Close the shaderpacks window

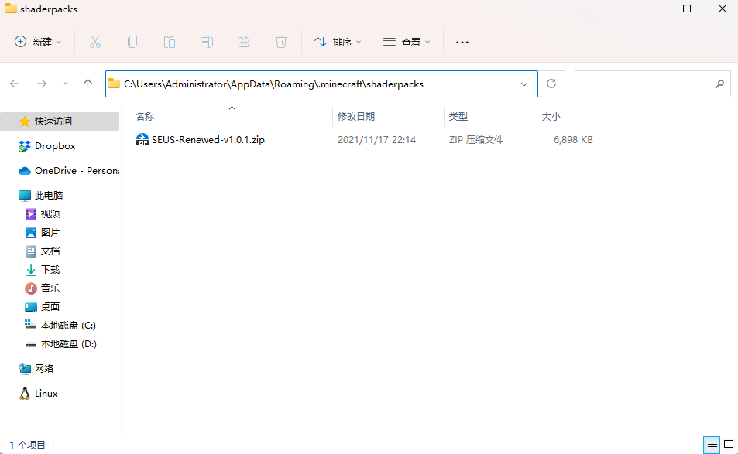722,9
